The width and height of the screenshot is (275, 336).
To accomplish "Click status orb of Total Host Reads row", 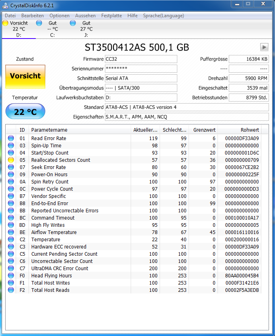I will [x=11, y=290].
